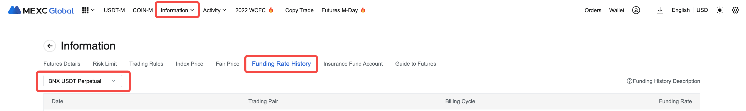Switch to the Risk Limit tab

105,64
